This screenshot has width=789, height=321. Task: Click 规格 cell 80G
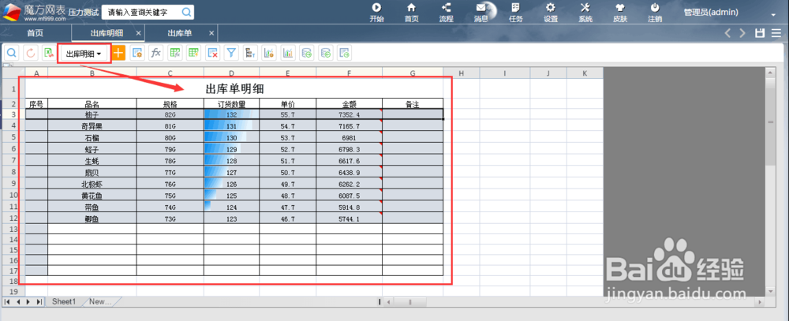[x=170, y=137]
